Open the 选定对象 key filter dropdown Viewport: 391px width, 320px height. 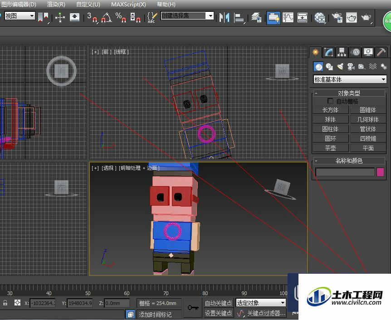tap(261, 303)
